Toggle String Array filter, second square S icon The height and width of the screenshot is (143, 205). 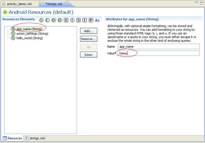(78, 20)
